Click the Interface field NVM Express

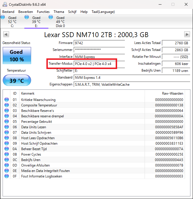point(99,57)
